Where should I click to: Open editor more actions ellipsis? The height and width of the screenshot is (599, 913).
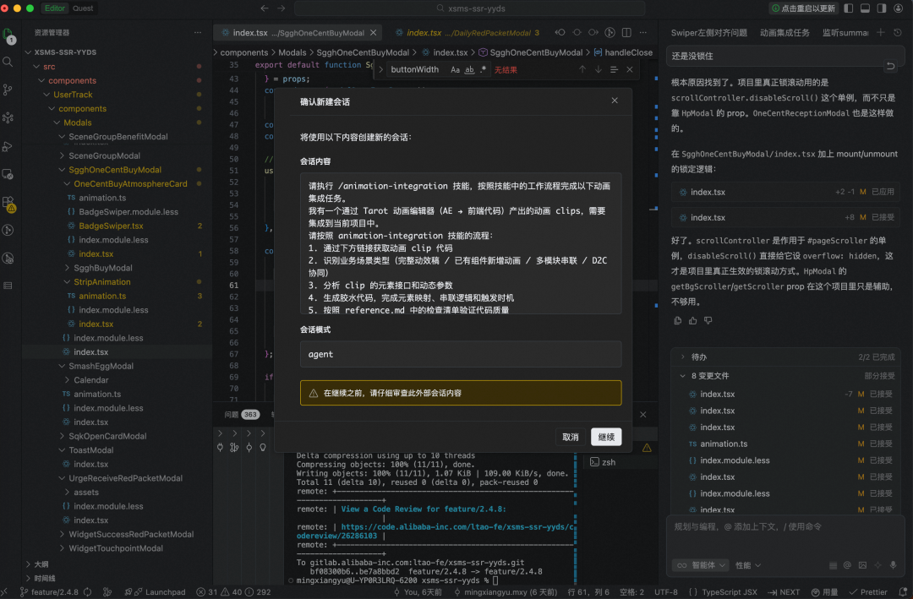point(642,33)
